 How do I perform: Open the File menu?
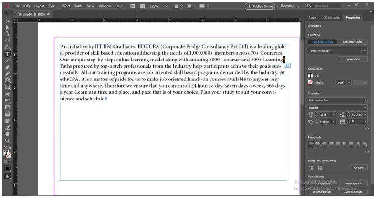[17, 6]
